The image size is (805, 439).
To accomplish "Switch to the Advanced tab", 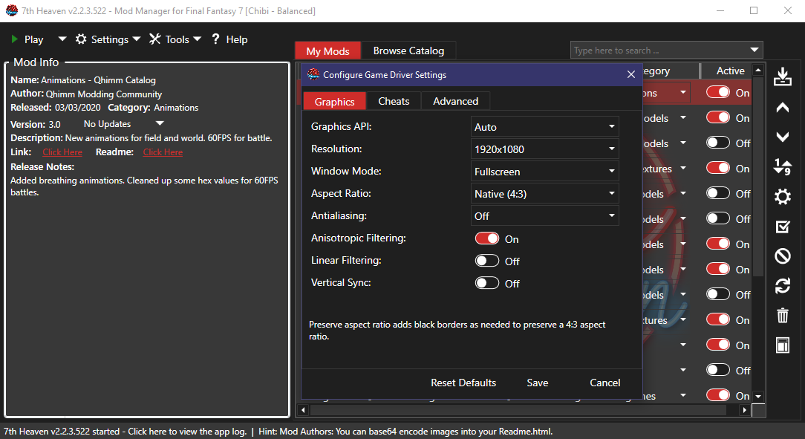I will 455,101.
